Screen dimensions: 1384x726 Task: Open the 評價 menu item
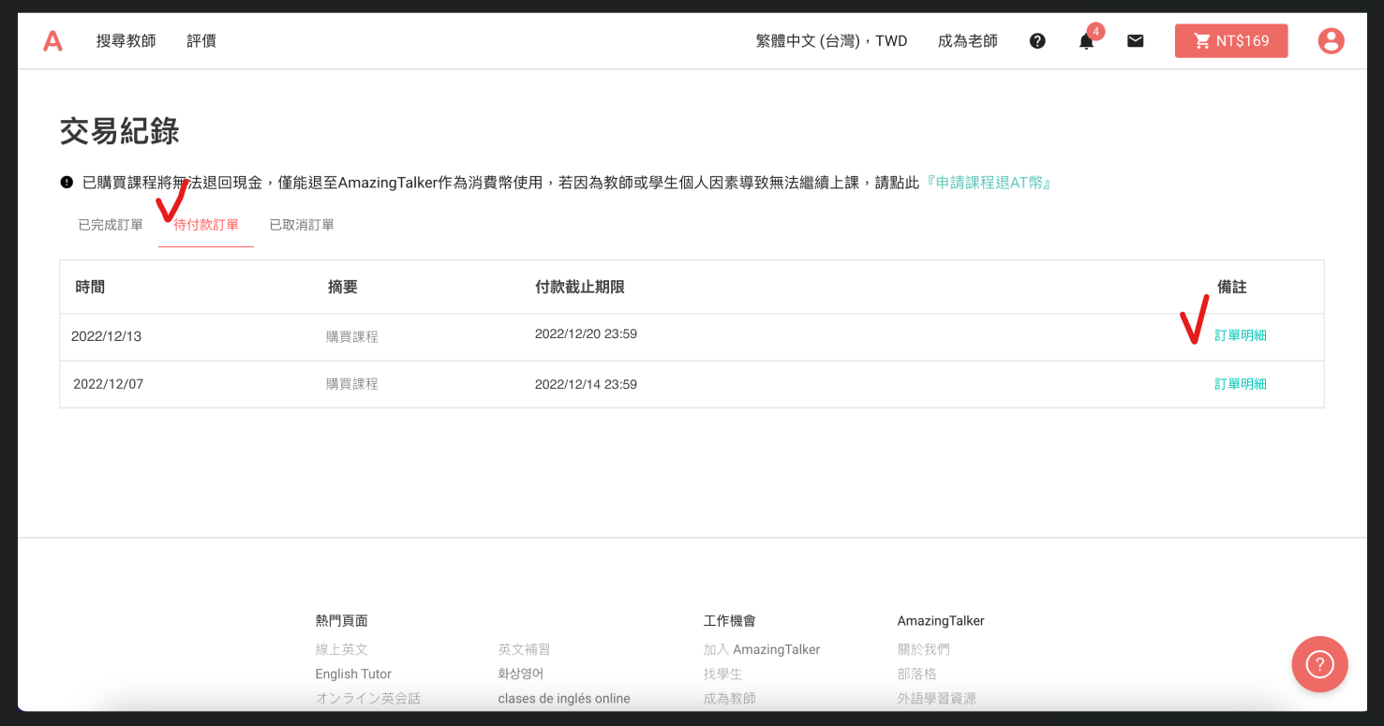tap(201, 40)
